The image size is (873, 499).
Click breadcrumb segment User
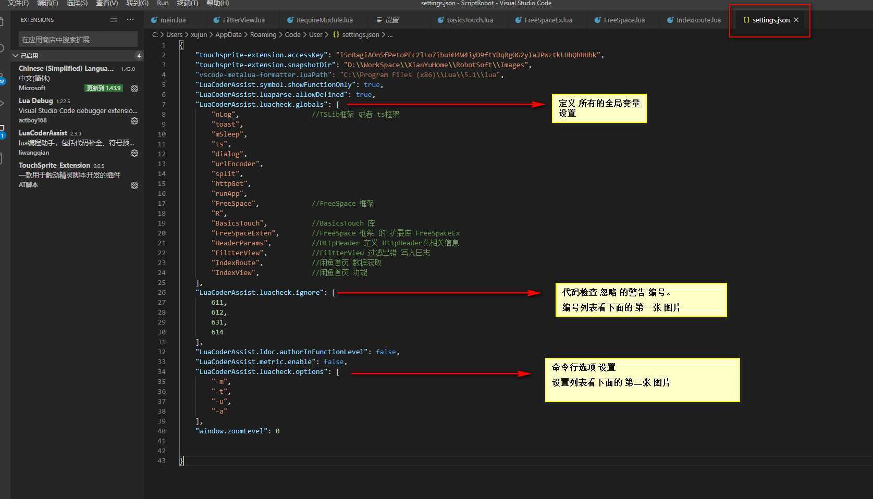315,34
